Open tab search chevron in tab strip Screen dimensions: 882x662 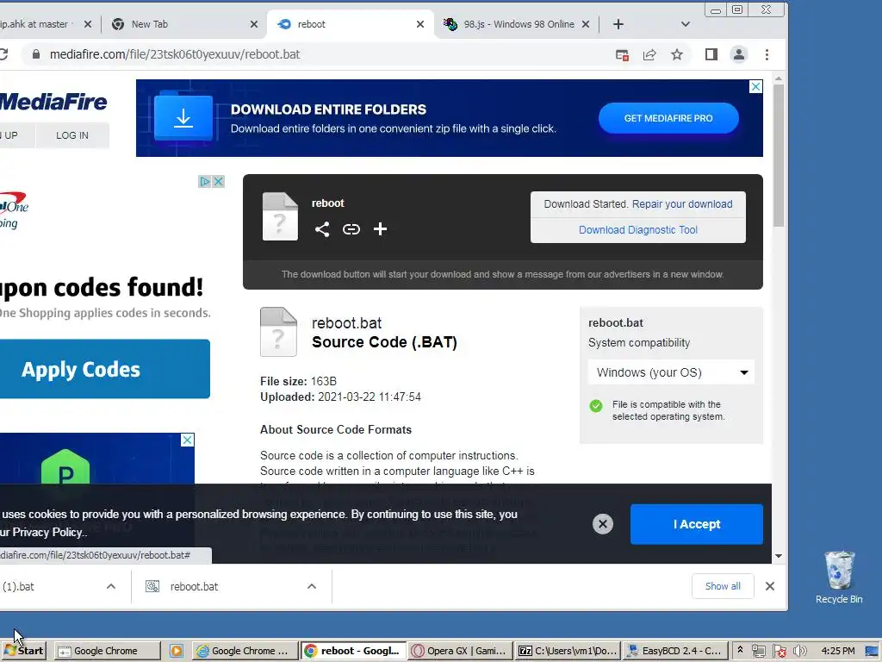coord(685,24)
